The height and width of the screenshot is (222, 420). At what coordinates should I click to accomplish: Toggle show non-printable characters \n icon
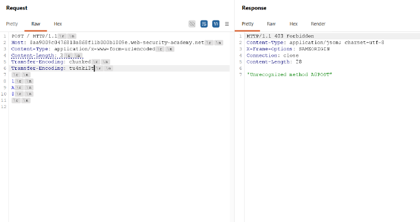pyautogui.click(x=216, y=24)
